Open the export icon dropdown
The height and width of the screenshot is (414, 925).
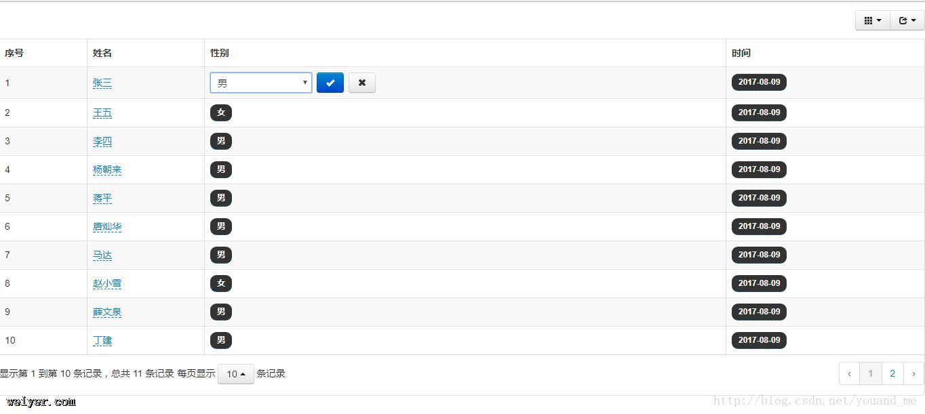(907, 21)
